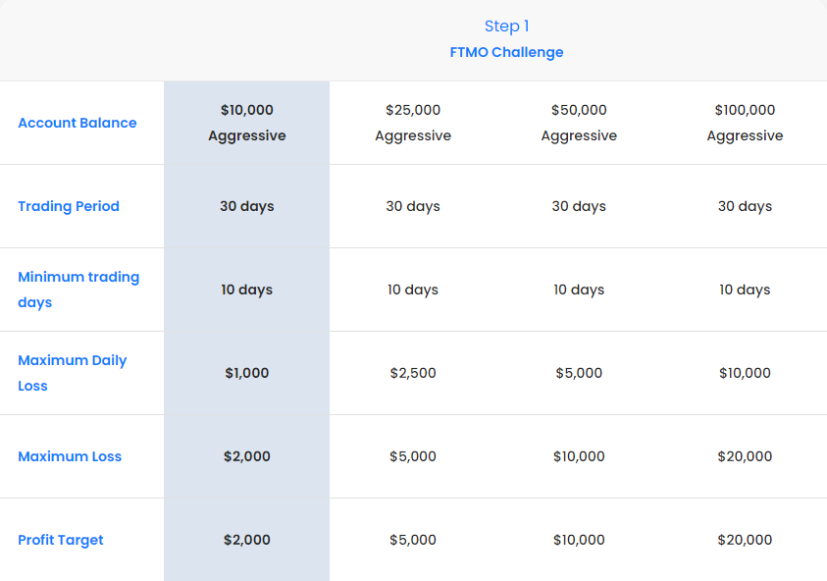Screen dimensions: 827x581
Task: Click the Maximum Loss value for $25,000 account
Action: 413,456
